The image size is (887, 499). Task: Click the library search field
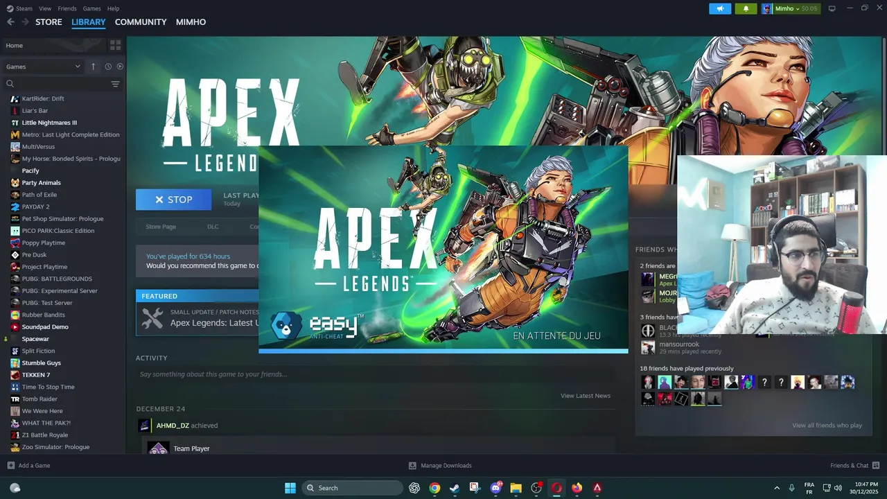pos(55,84)
